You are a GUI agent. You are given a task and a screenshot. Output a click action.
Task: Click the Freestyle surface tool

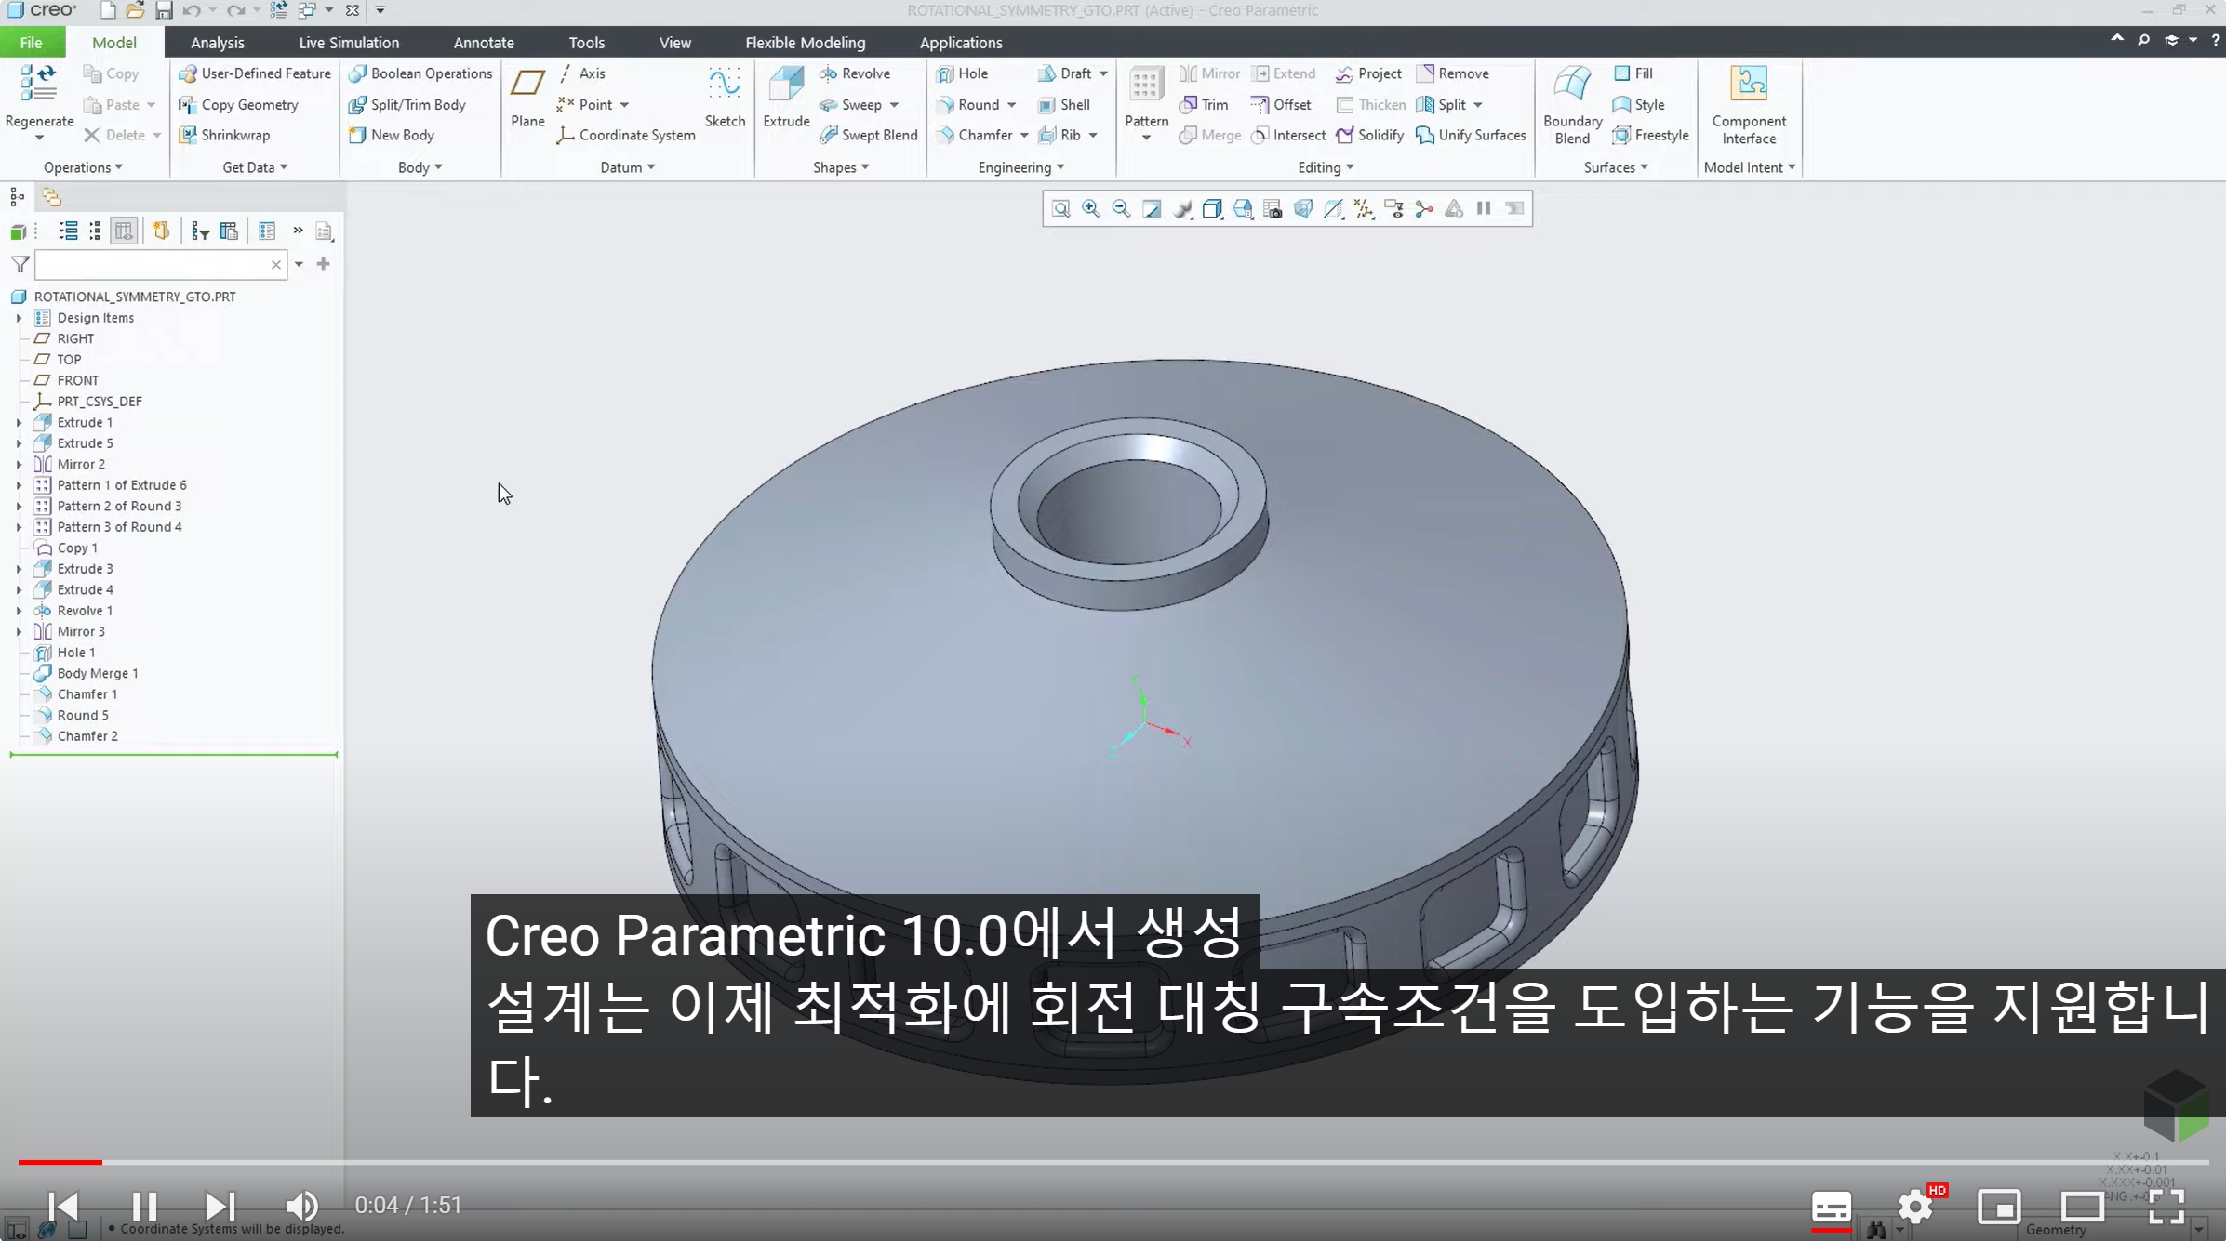(x=1650, y=135)
